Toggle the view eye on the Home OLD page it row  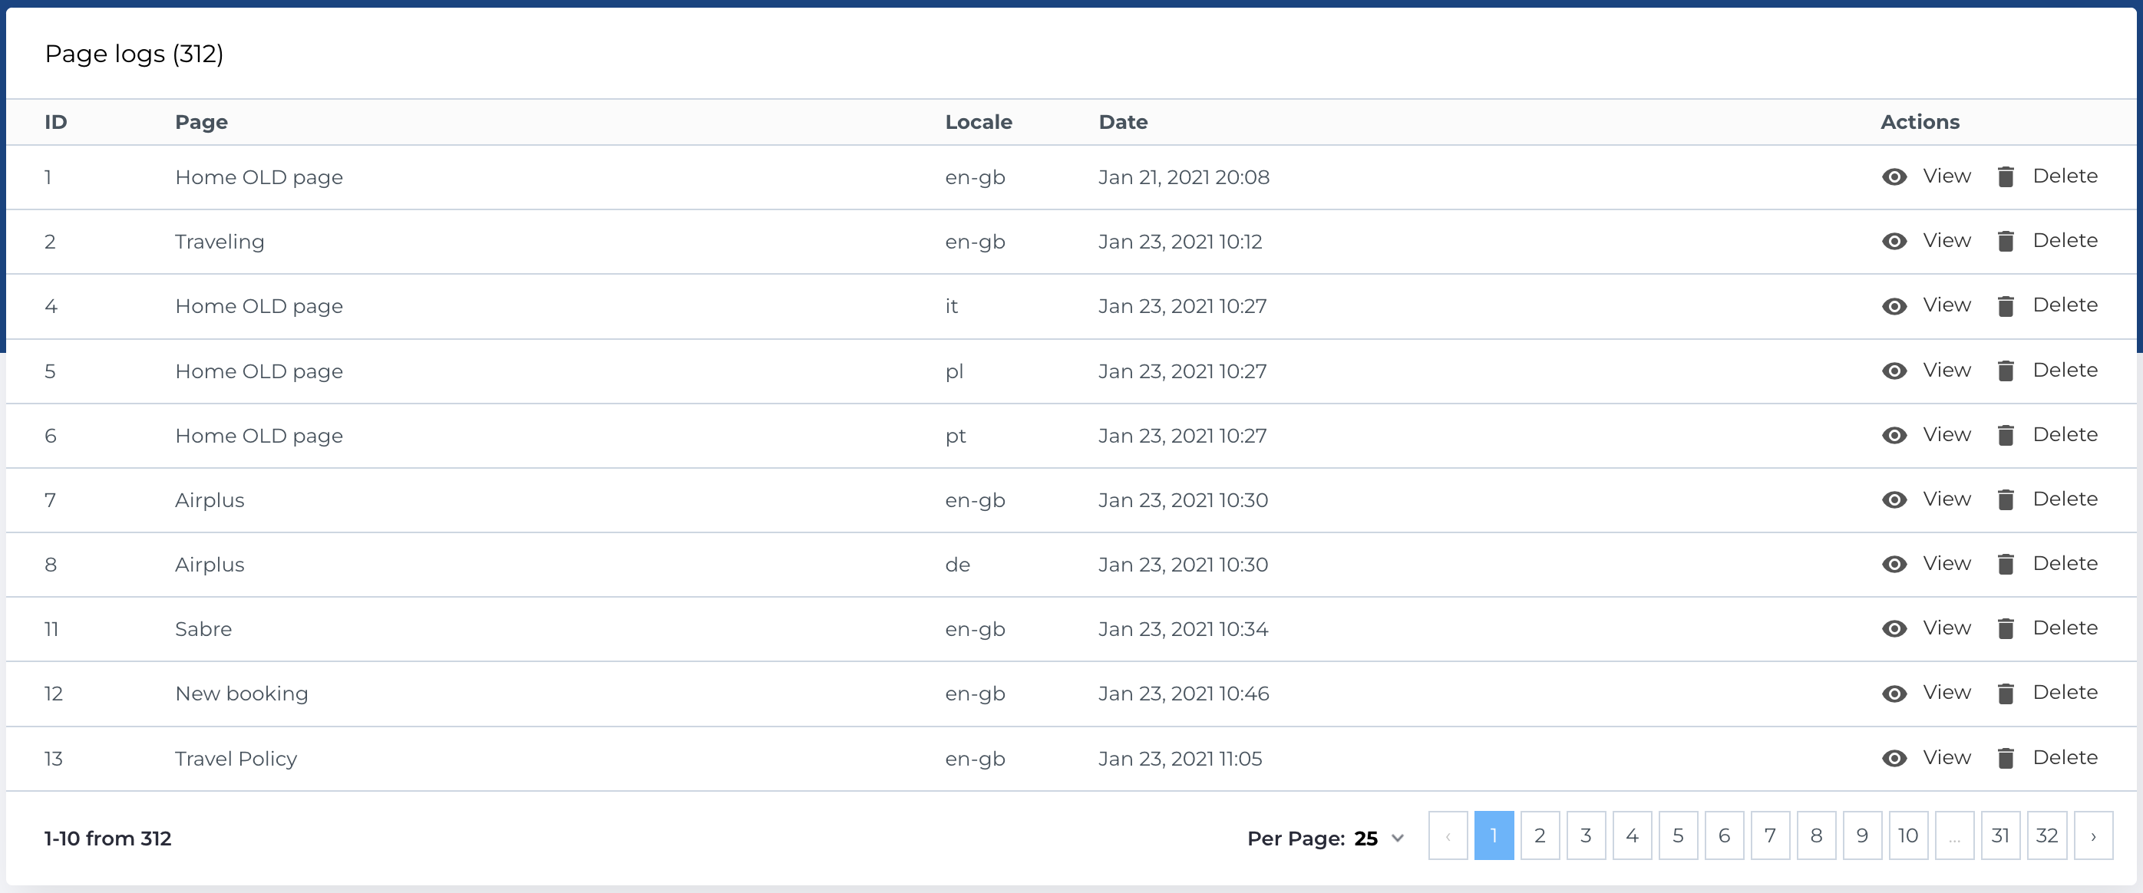click(x=1896, y=305)
